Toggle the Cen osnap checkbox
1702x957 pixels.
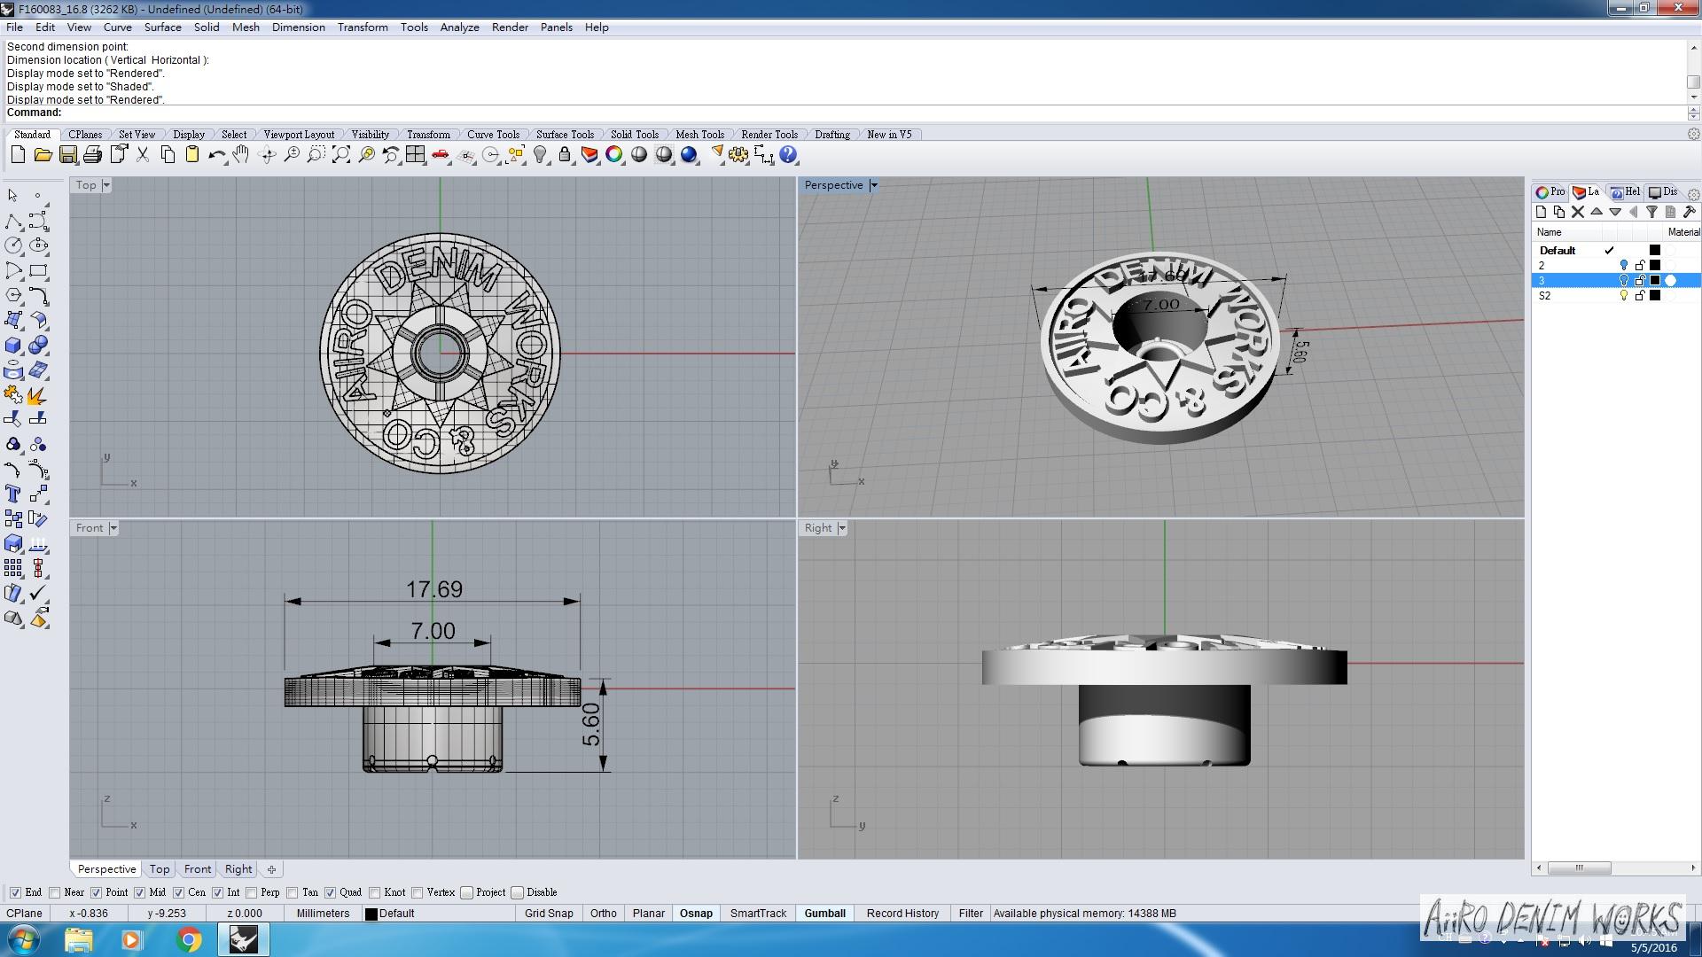[x=178, y=892]
